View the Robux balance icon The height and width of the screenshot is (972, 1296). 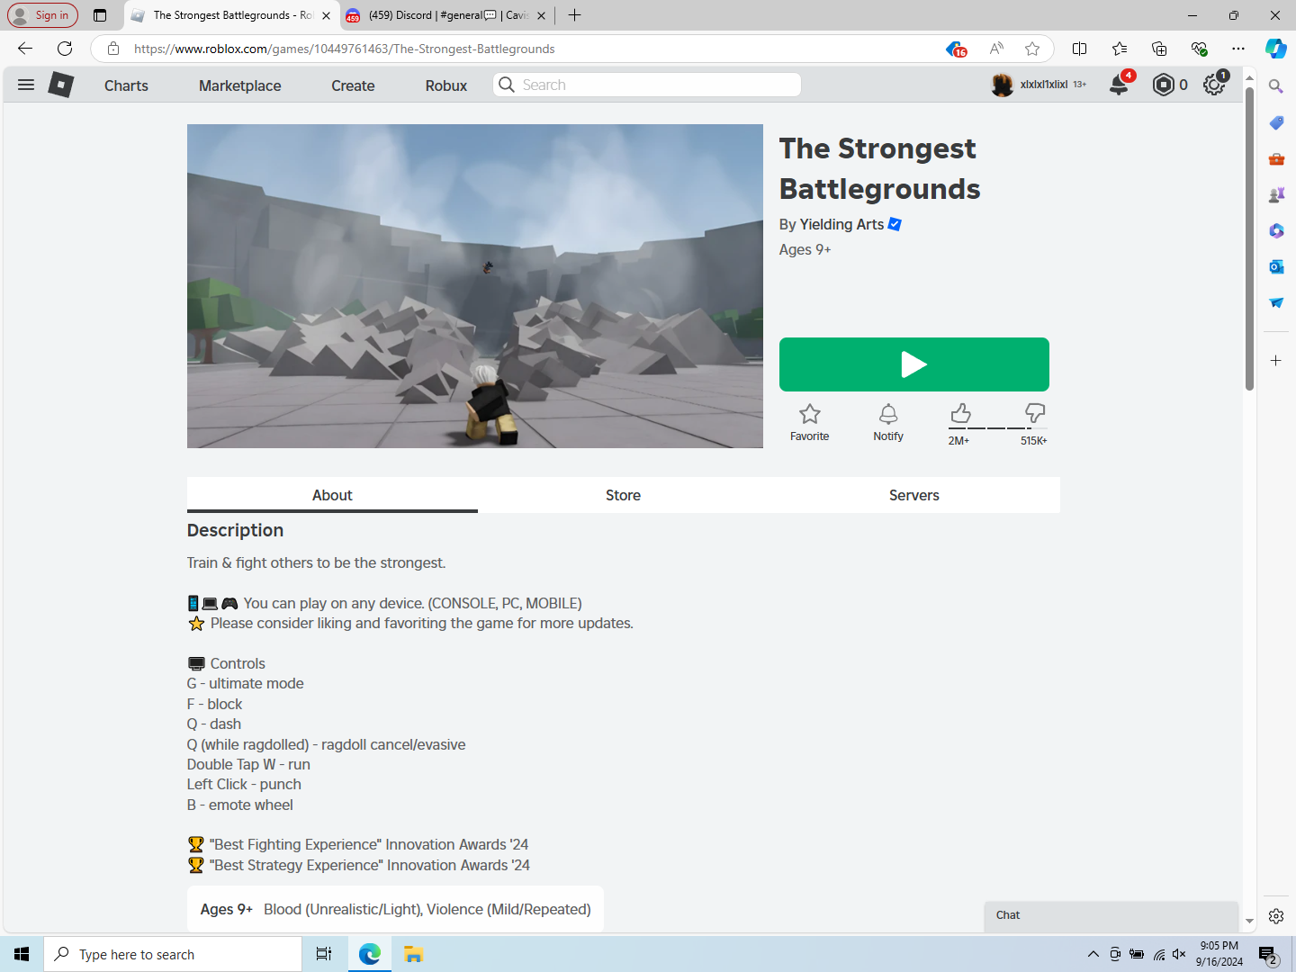[1164, 85]
